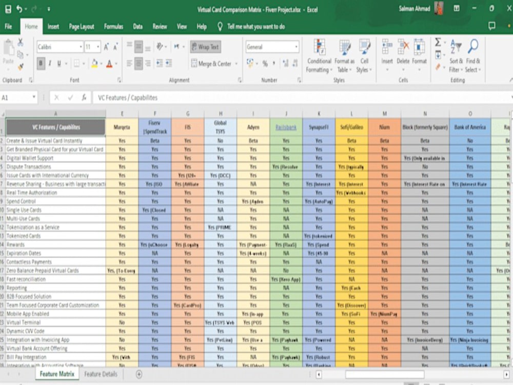Pick the red Font Color A
Image resolution: width=513 pixels, height=385 pixels.
click(109, 64)
